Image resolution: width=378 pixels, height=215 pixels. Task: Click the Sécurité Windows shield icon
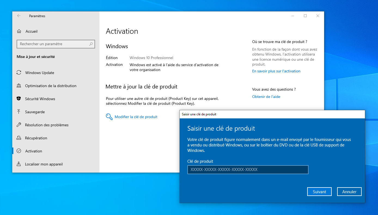click(19, 99)
